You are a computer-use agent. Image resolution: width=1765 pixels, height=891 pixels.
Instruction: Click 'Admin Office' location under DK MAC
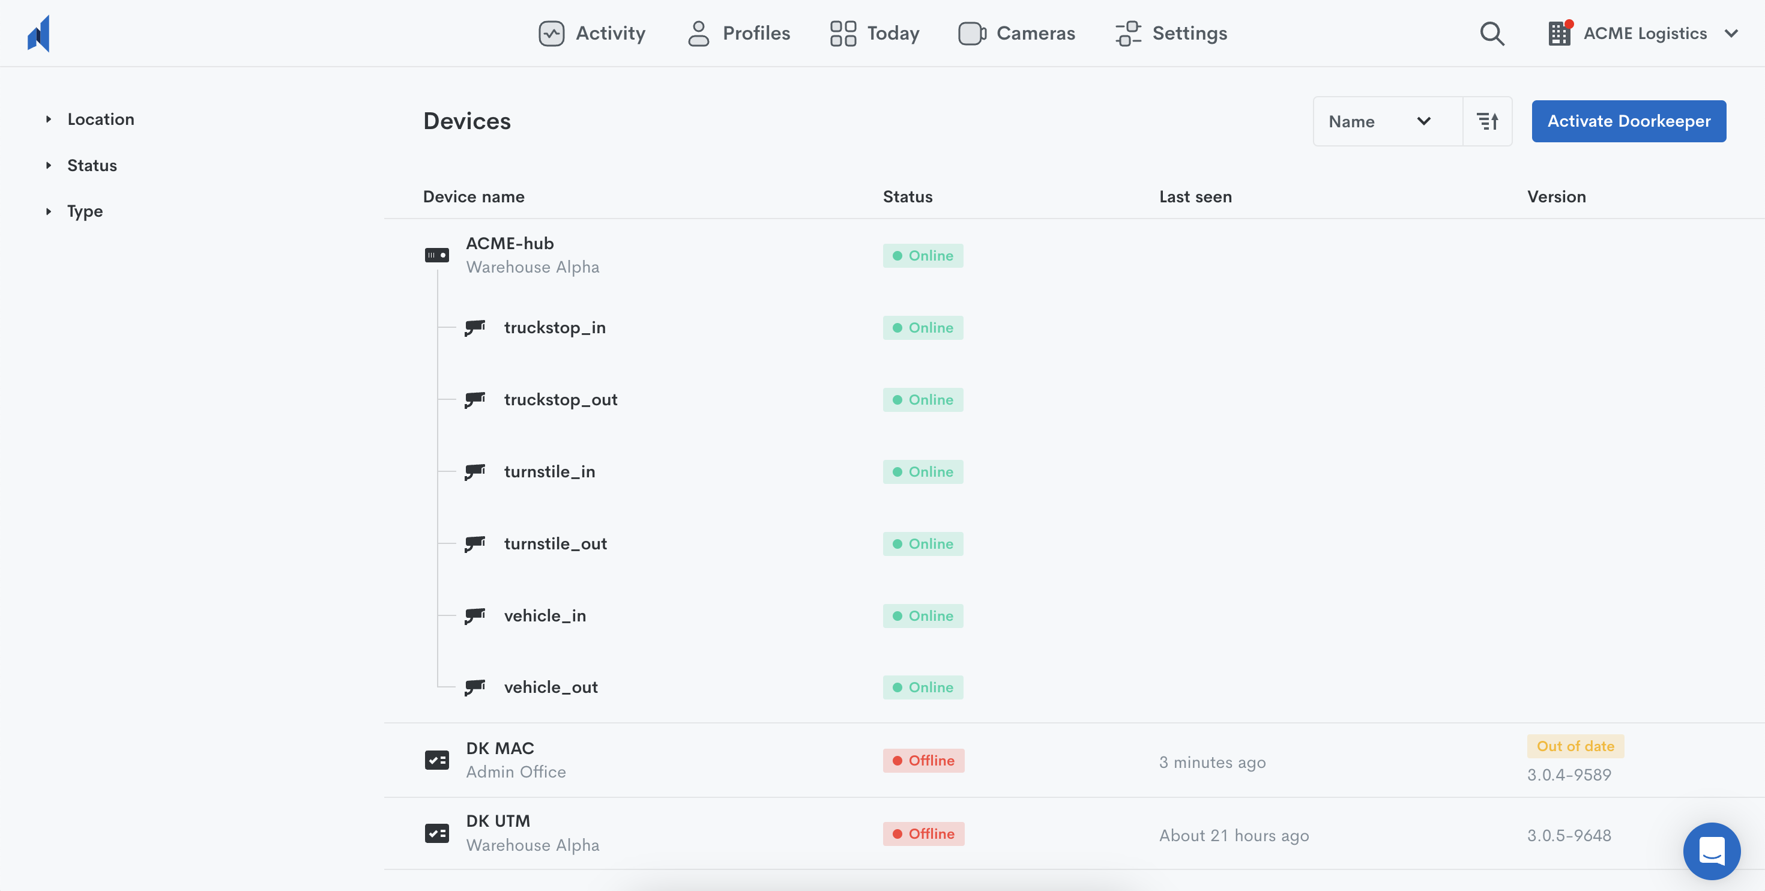[515, 772]
